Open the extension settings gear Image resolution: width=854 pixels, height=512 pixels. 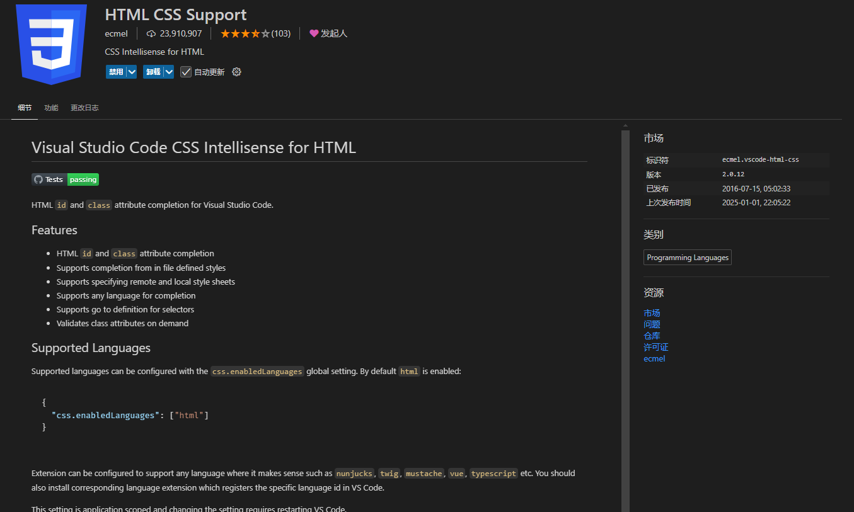(236, 72)
